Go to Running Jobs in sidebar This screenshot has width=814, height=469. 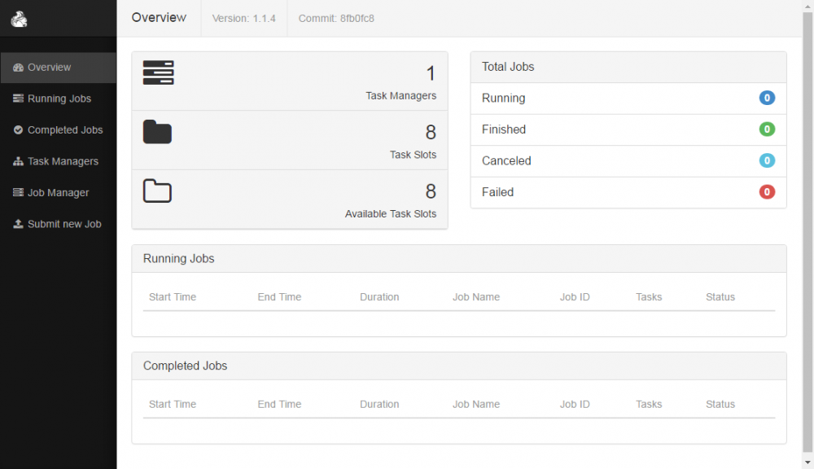(x=59, y=99)
